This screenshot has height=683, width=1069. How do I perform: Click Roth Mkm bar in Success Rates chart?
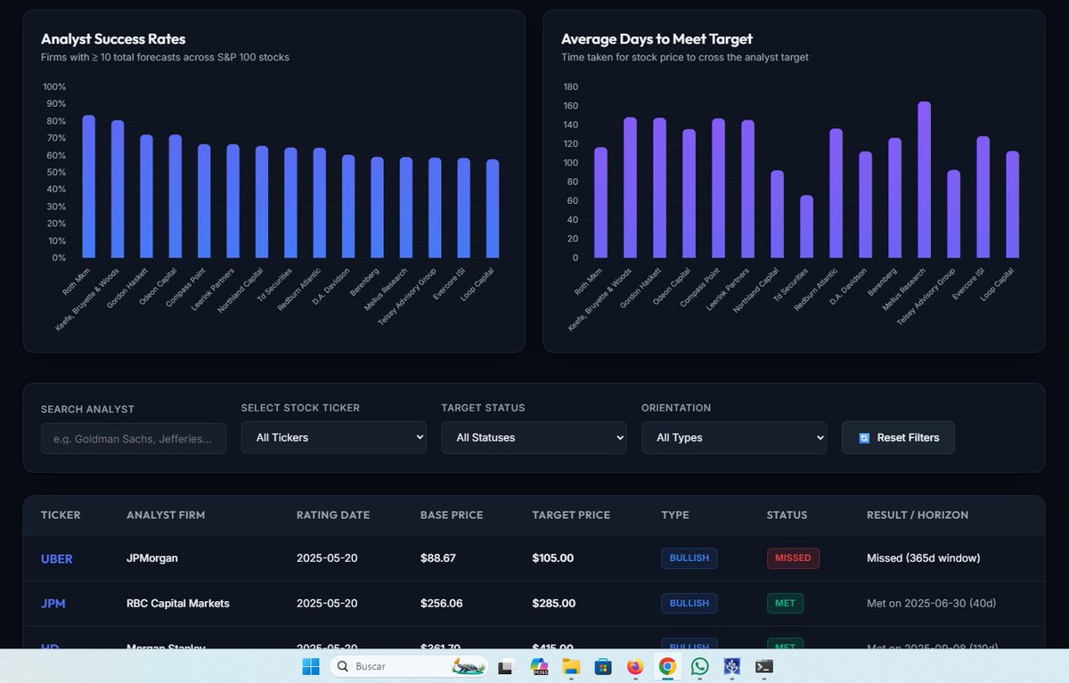pyautogui.click(x=89, y=186)
